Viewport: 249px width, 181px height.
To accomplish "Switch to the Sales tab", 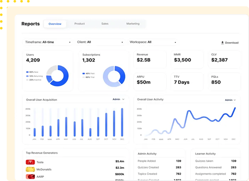I will coord(105,24).
